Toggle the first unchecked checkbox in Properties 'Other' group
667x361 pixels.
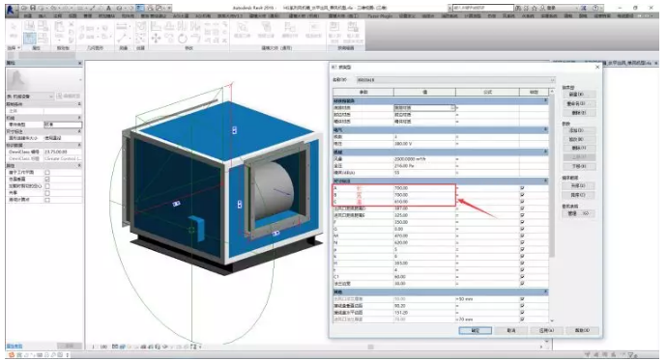[47, 173]
